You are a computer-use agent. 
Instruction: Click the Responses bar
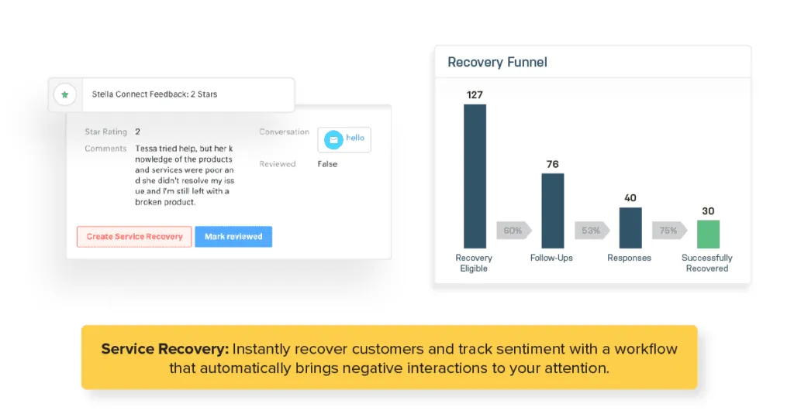click(x=630, y=228)
